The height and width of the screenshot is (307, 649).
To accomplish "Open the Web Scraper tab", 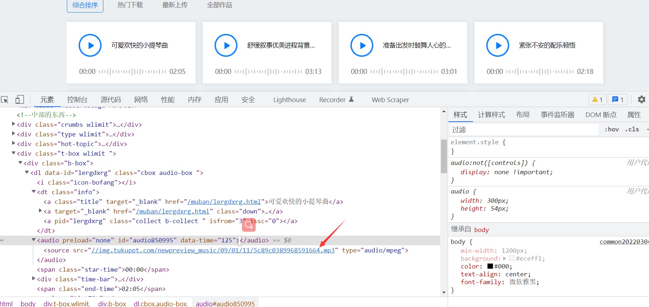I will tap(390, 100).
